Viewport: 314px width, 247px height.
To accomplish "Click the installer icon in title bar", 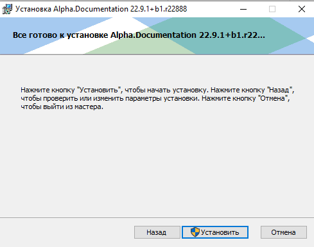I will click(x=7, y=9).
